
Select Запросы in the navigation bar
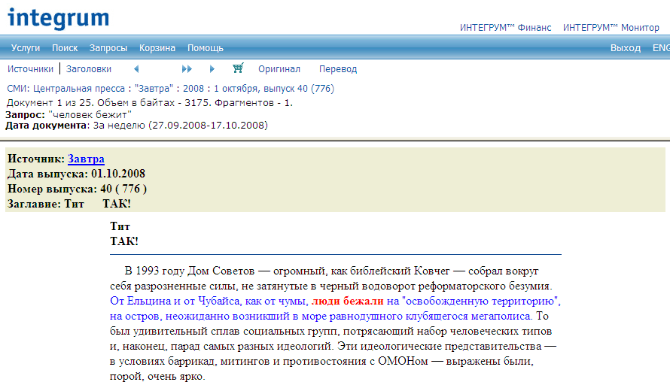click(108, 48)
